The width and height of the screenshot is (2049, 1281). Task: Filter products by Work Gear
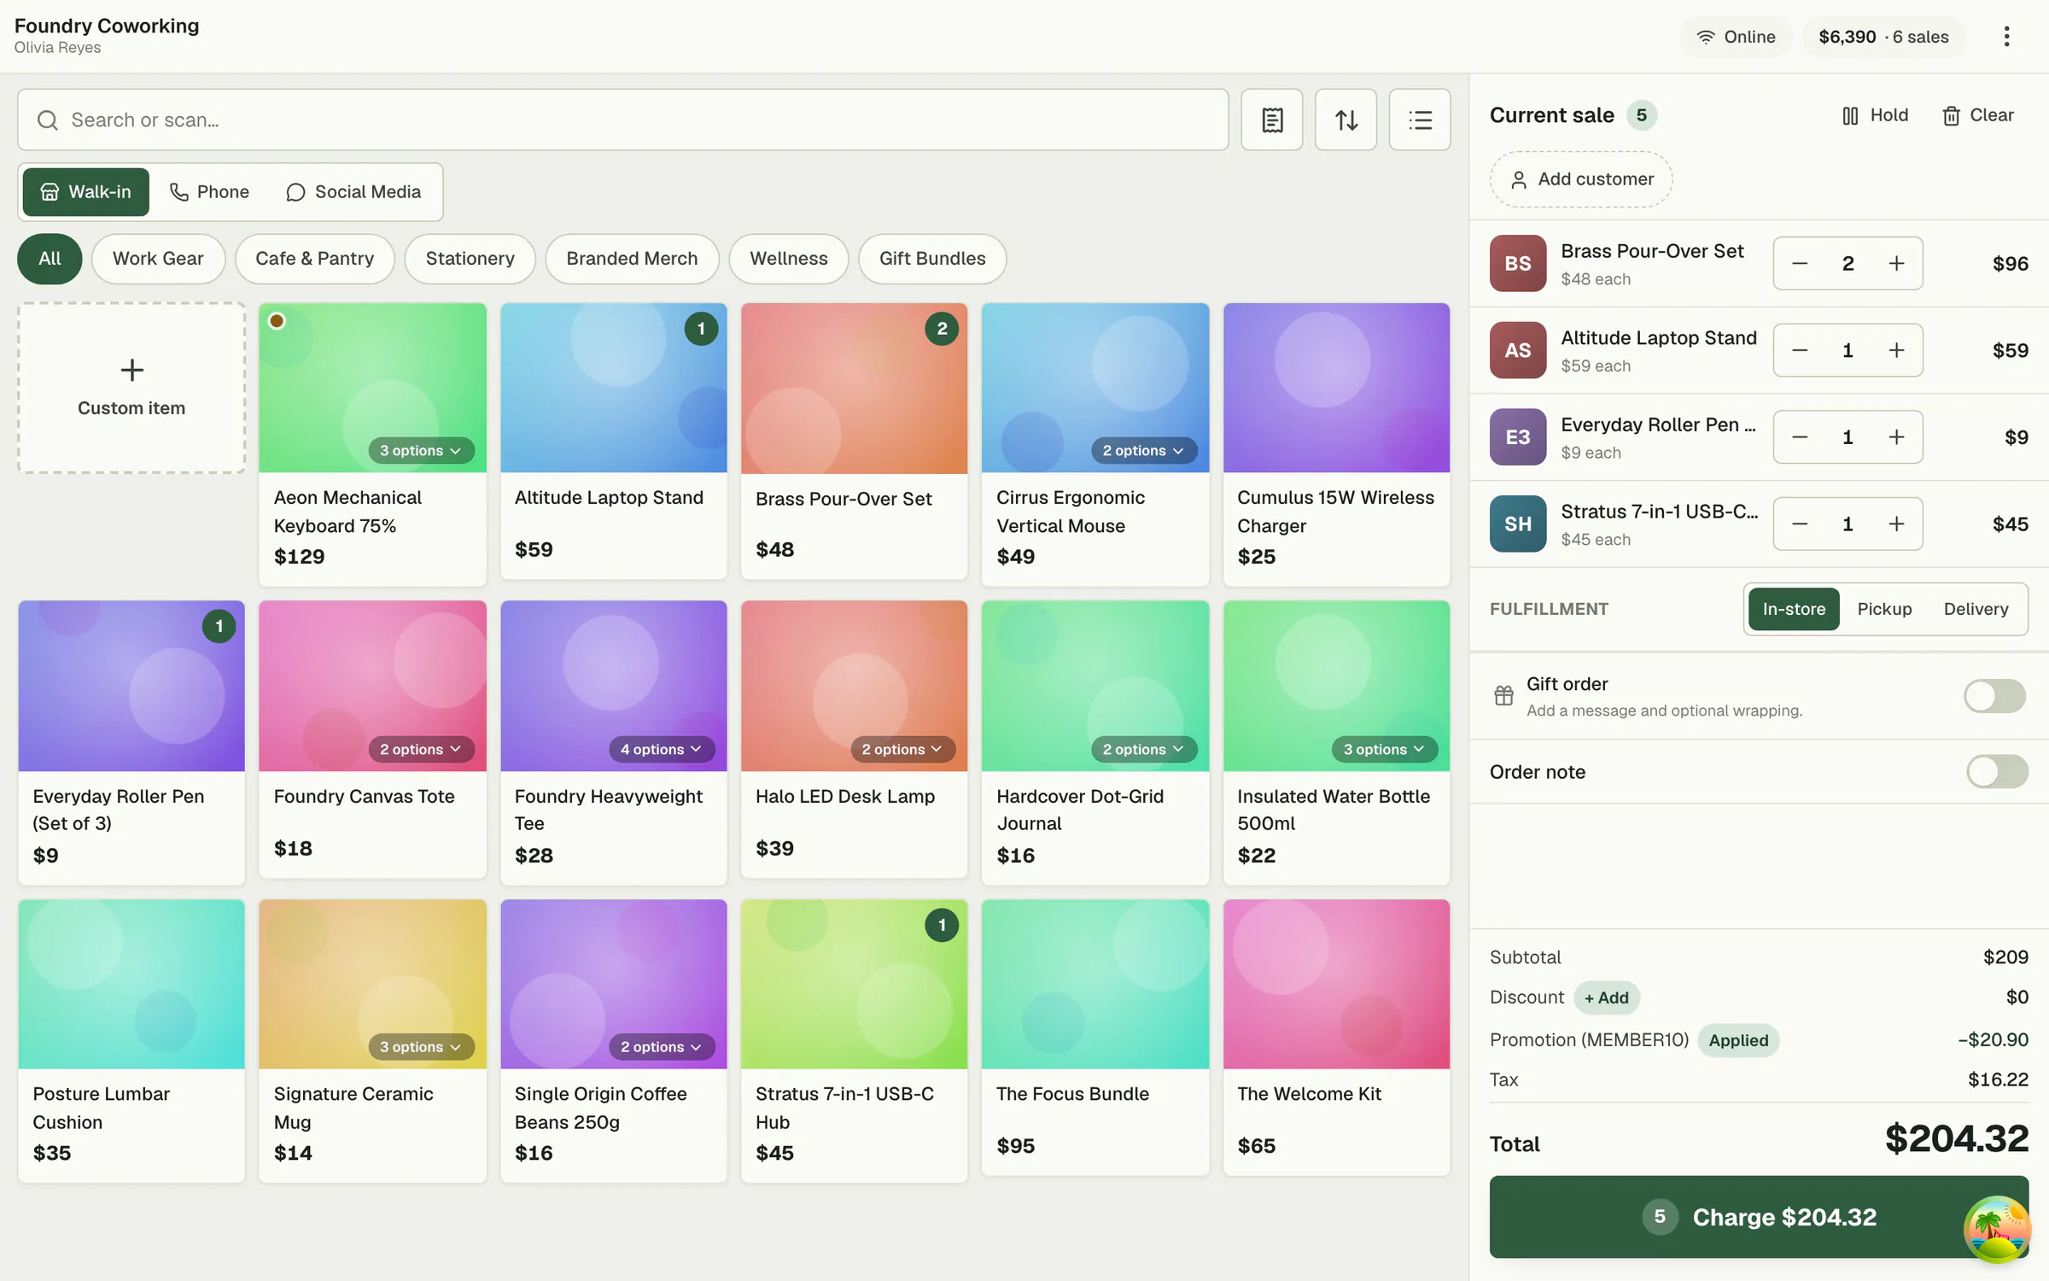pos(158,259)
